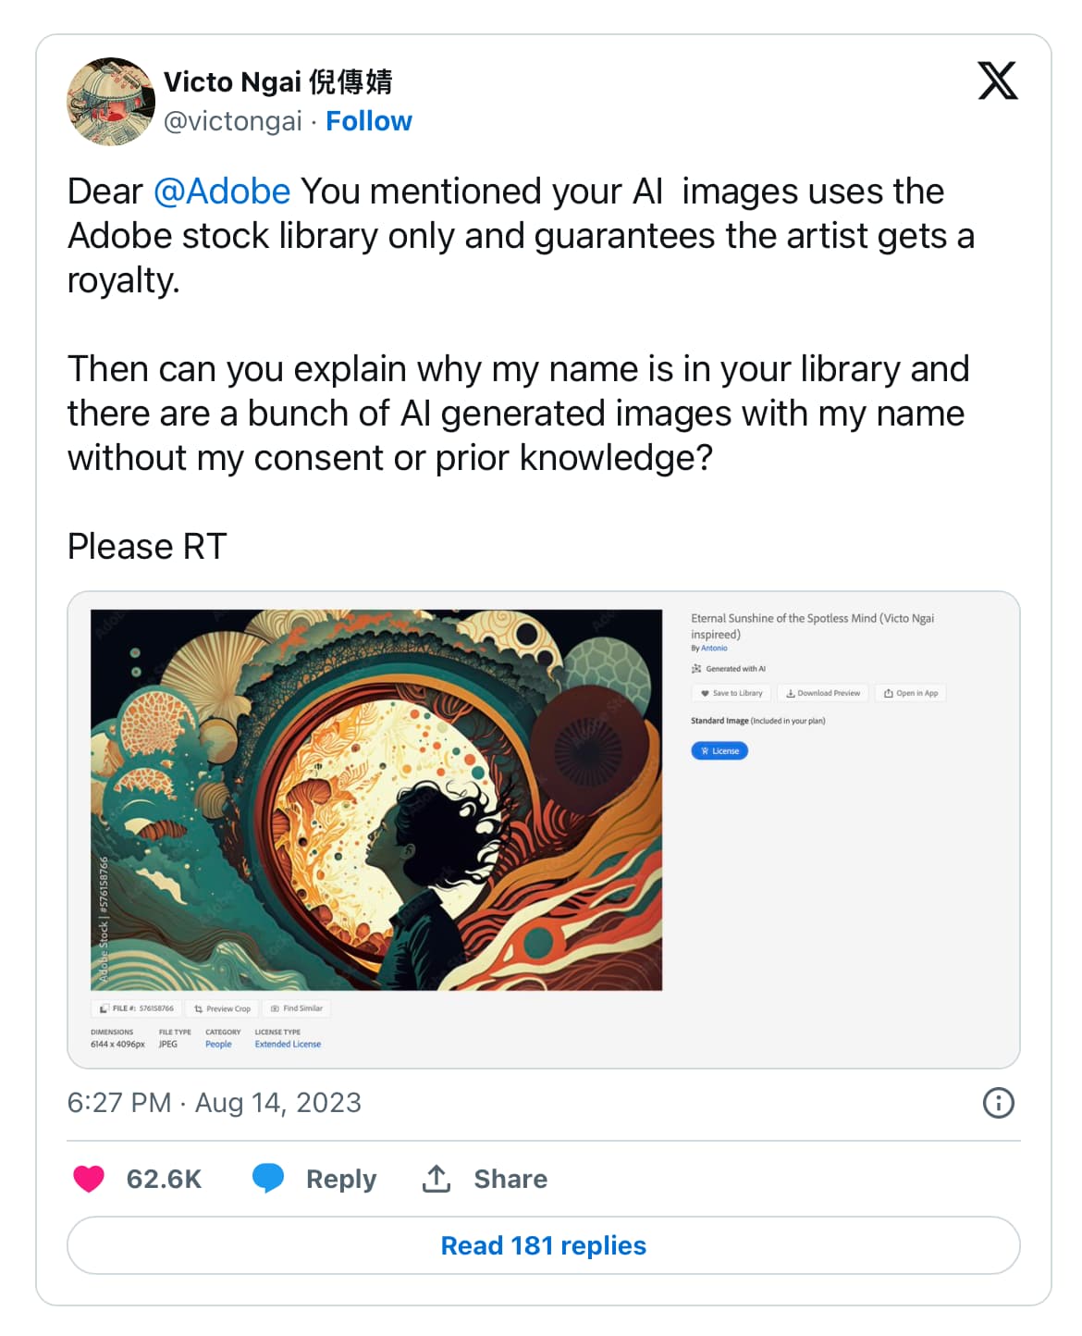The image size is (1082, 1336).
Task: Click Read 181 replies button
Action: click(544, 1245)
